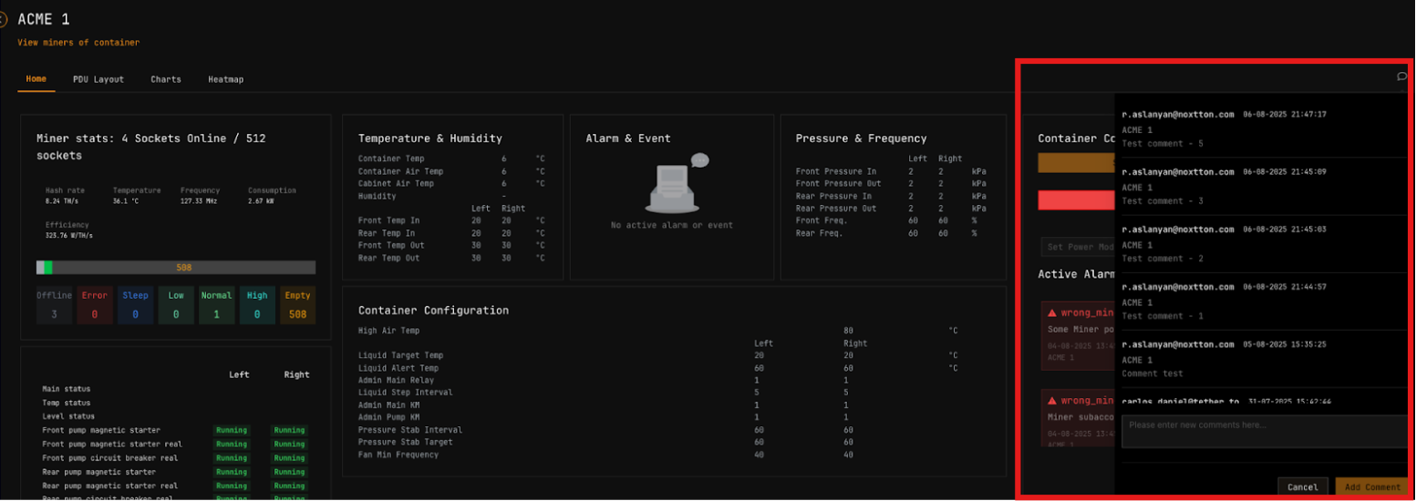Select the Offline miner status tile
This screenshot has width=1416, height=501.
pos(54,305)
